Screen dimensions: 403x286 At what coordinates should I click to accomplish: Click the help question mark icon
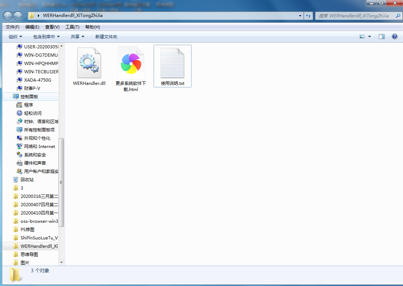pos(395,36)
